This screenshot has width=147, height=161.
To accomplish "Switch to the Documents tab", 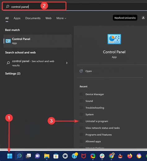I will click(x=33, y=18).
